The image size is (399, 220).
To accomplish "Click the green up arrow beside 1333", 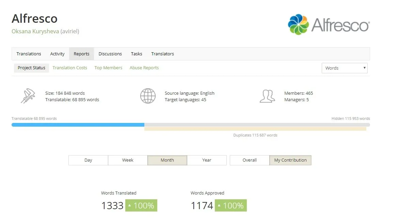I will click(129, 205).
